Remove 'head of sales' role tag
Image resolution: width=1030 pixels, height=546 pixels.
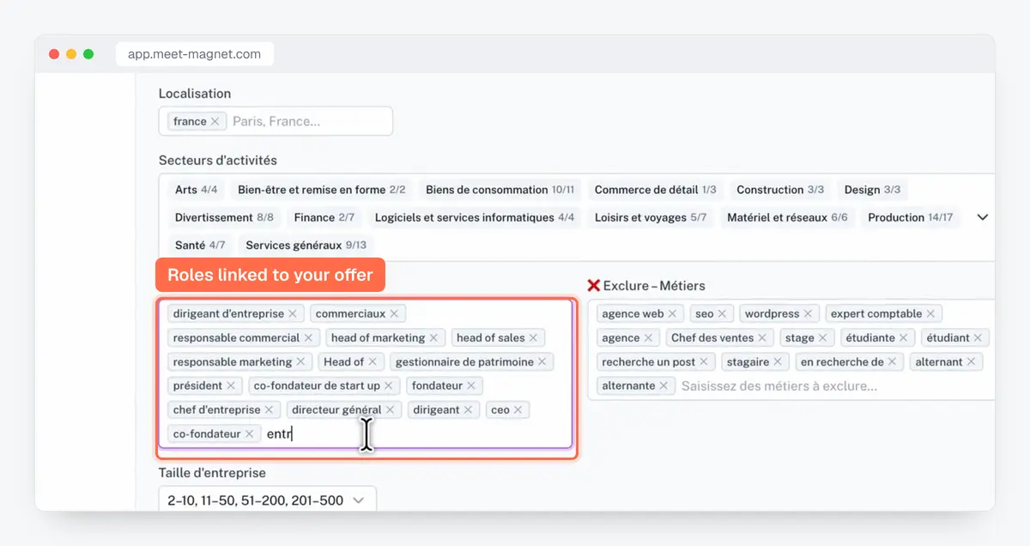[x=533, y=338]
